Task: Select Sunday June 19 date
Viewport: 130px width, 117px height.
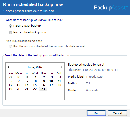Action: (x=10, y=89)
